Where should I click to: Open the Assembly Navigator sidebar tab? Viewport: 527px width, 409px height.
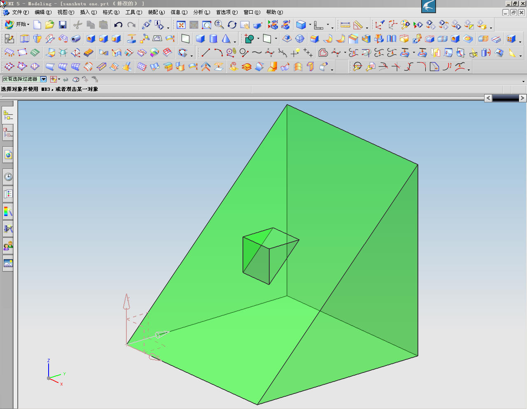tap(8, 115)
